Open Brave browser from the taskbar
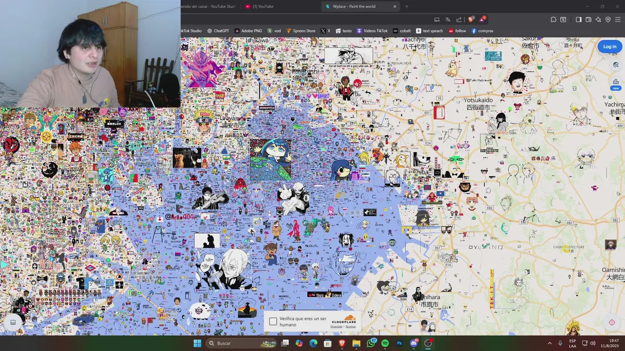 click(x=342, y=343)
